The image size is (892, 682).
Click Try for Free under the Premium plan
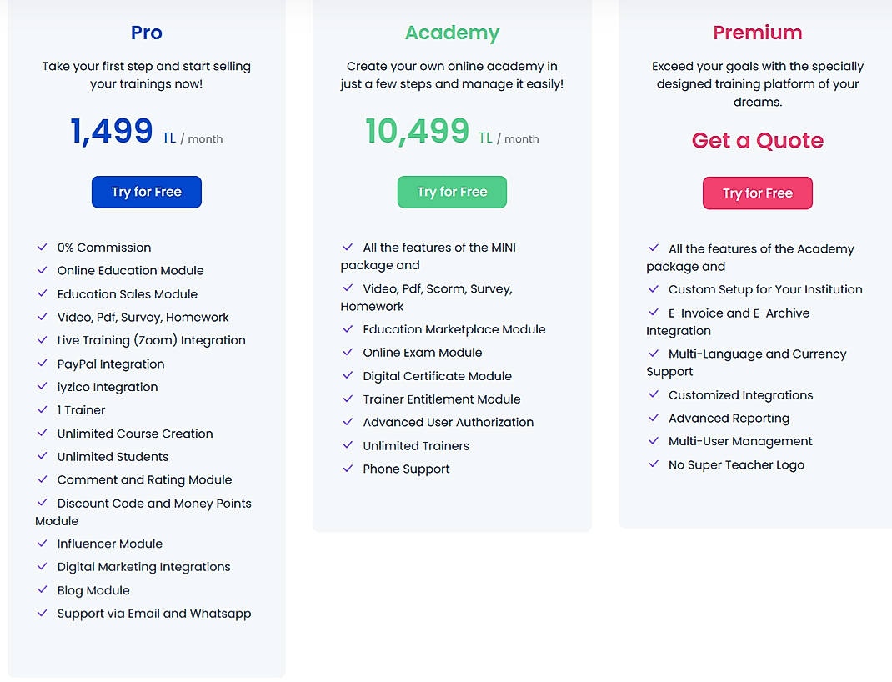pyautogui.click(x=757, y=193)
